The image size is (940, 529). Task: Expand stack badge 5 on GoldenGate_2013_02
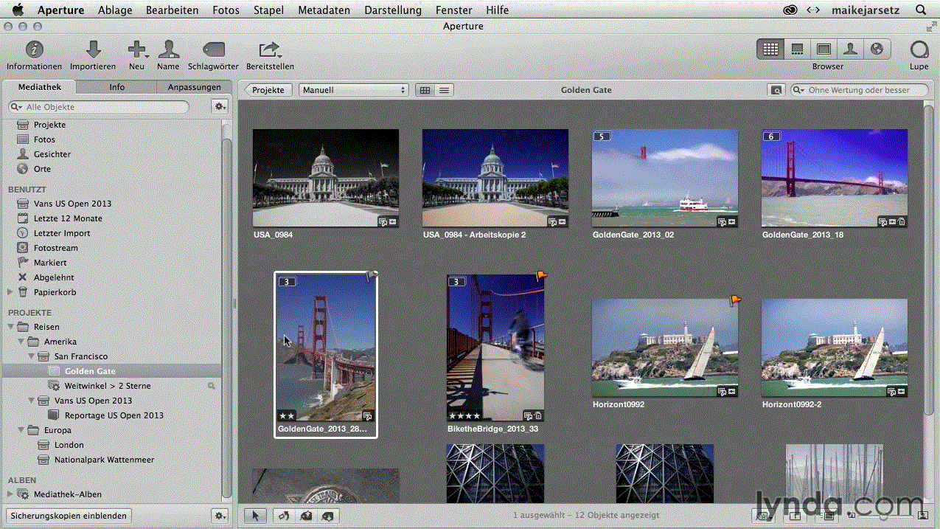[x=602, y=136]
